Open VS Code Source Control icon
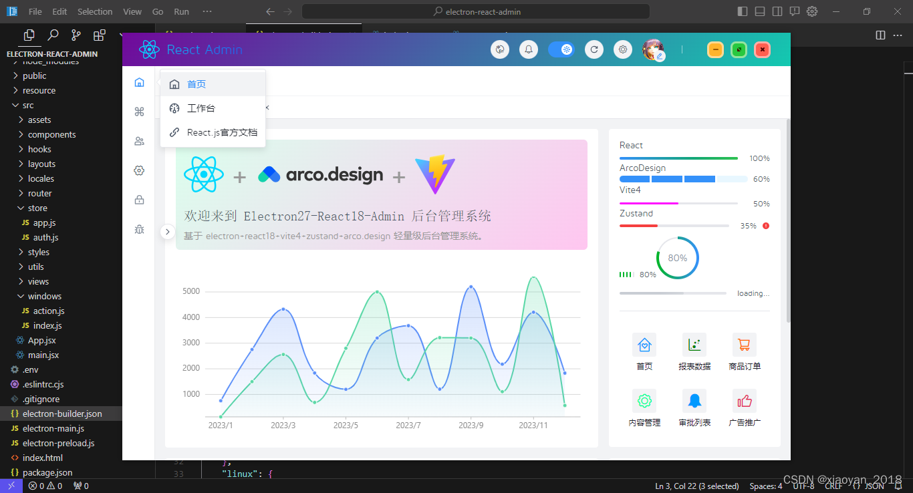The width and height of the screenshot is (913, 493). pos(76,35)
